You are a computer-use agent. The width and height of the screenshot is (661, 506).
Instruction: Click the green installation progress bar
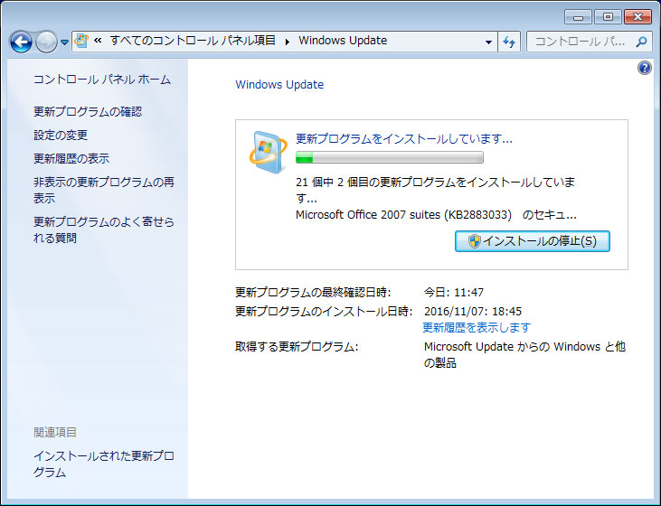[x=390, y=157]
